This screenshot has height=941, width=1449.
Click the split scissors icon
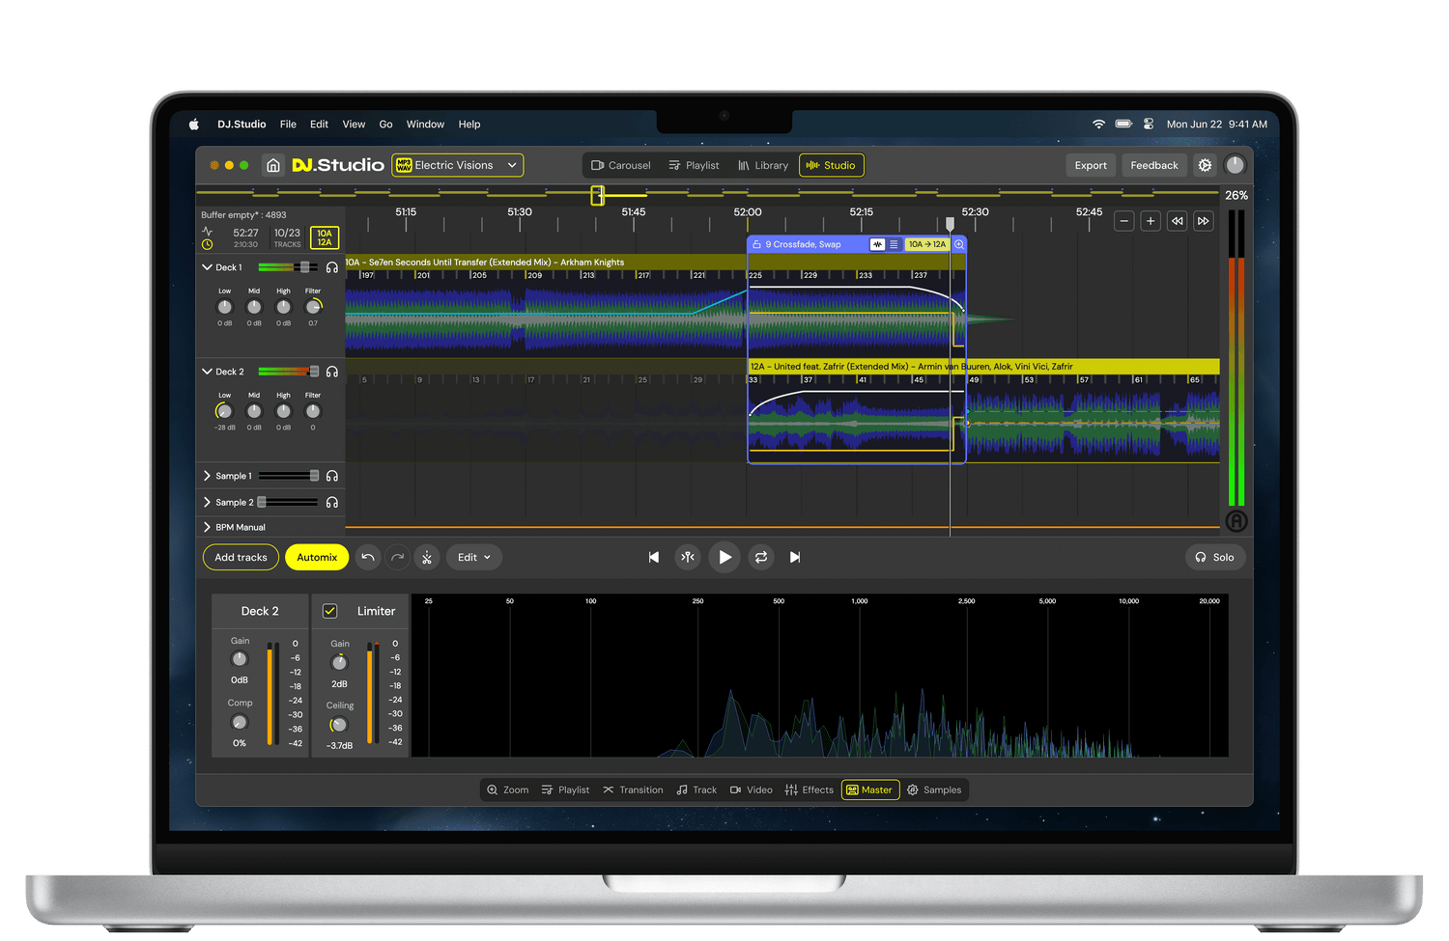click(x=427, y=557)
